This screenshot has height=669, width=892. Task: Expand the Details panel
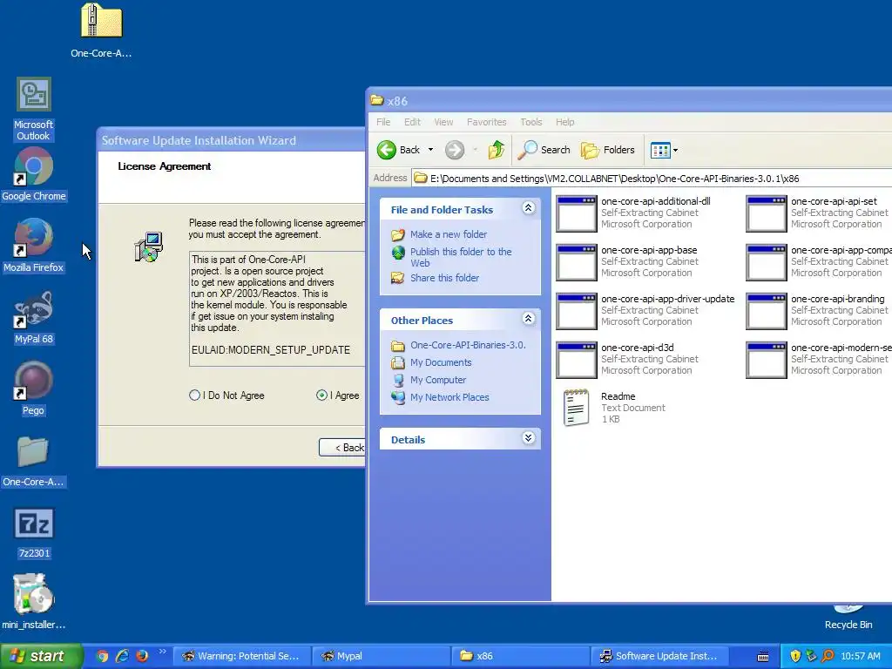[528, 438]
